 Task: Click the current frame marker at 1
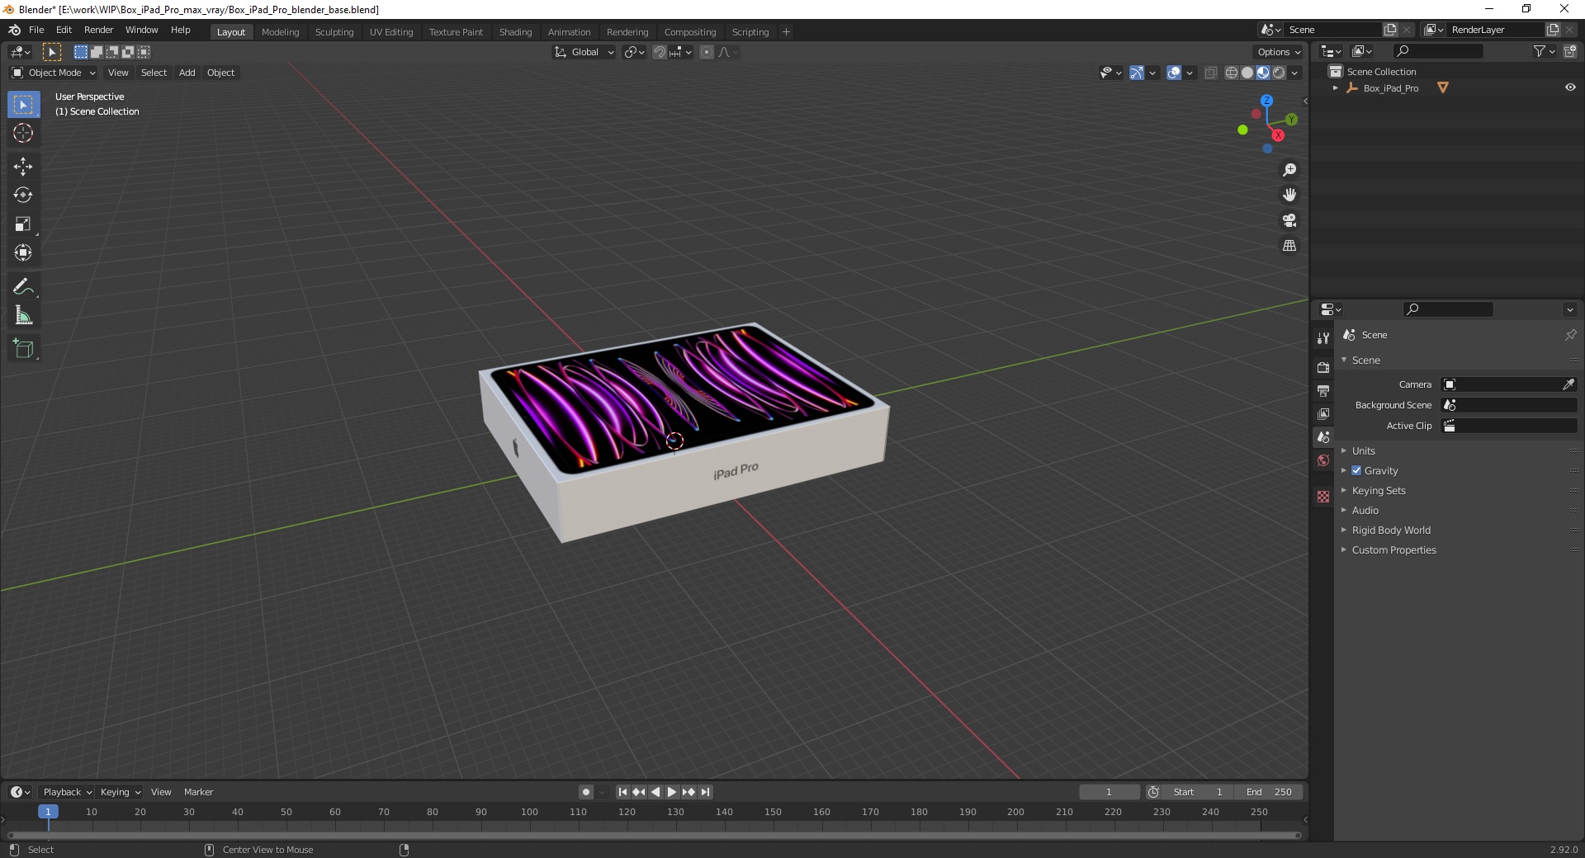(x=48, y=812)
